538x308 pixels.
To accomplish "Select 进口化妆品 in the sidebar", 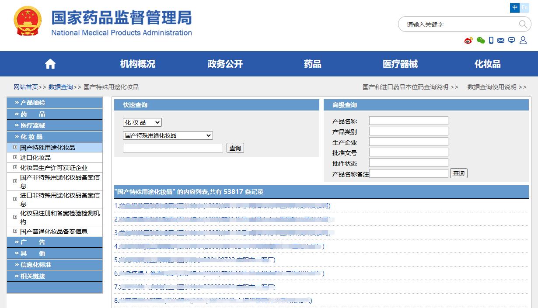I will click(x=35, y=158).
